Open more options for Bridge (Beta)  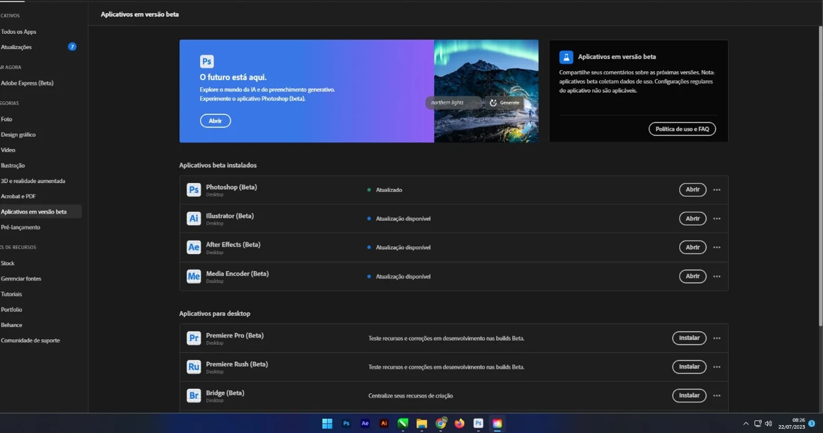point(716,396)
